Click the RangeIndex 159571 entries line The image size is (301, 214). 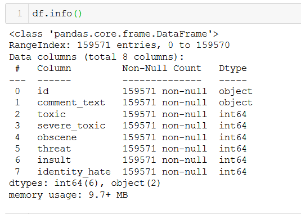click(119, 46)
